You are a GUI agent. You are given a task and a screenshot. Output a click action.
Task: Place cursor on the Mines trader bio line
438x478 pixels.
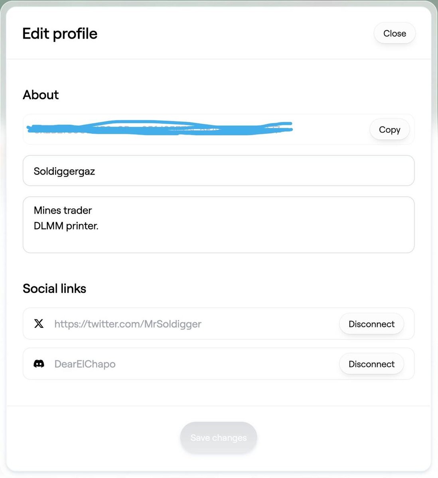coord(63,210)
